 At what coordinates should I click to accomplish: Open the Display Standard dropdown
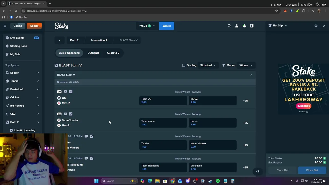coord(208,65)
